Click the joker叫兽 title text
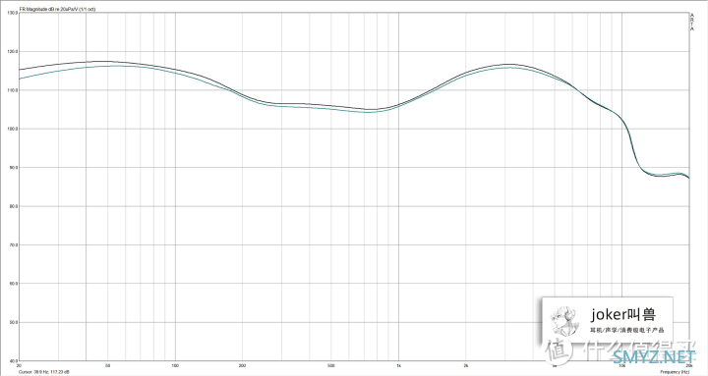 pos(623,315)
